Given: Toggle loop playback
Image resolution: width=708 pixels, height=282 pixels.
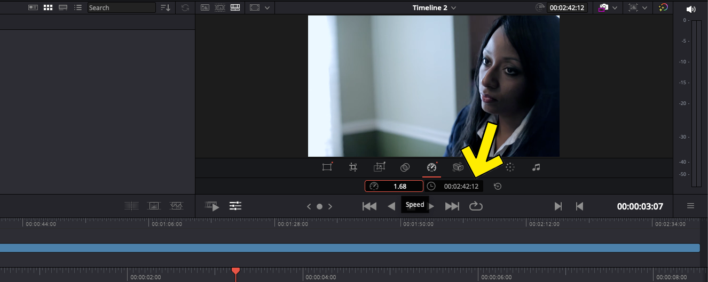Looking at the screenshot, I should (476, 206).
